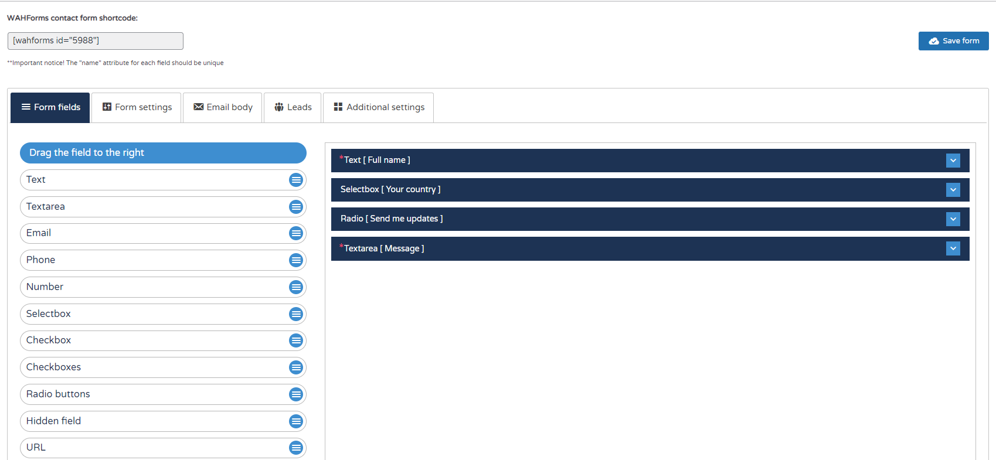996x460 pixels.
Task: Switch to the Email body tab
Action: (223, 107)
